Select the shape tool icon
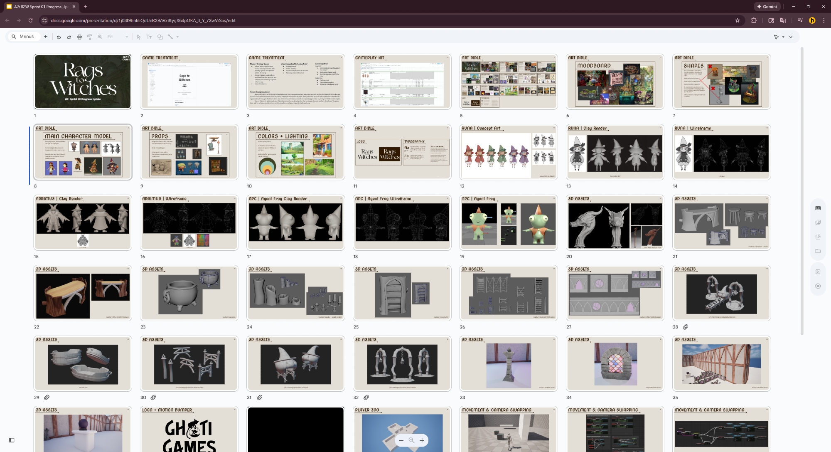Viewport: 831px width, 452px height. coord(160,37)
